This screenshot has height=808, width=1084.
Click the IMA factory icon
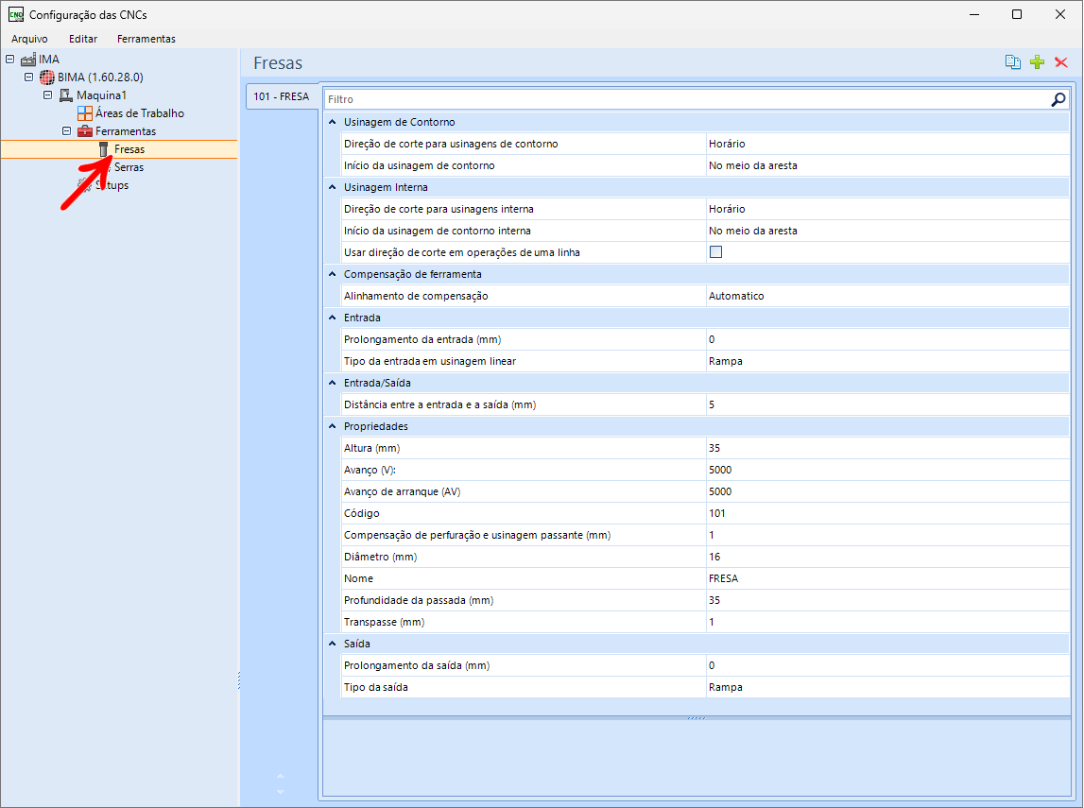click(x=28, y=60)
